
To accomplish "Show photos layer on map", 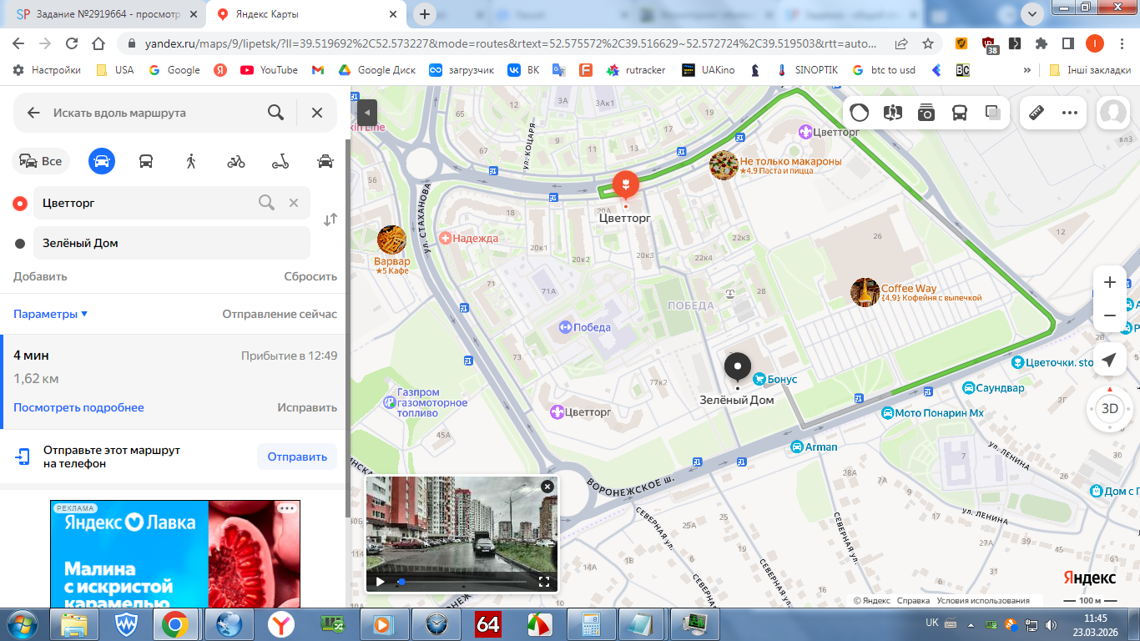I will tap(926, 113).
